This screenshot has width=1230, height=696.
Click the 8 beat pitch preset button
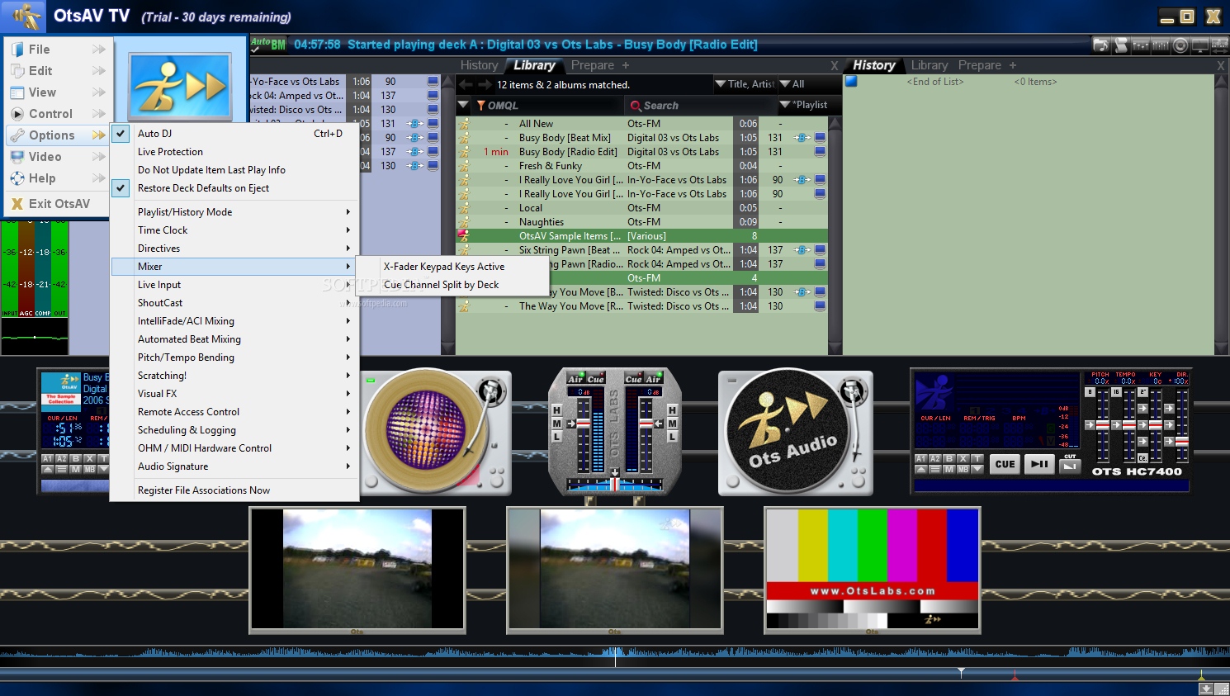coord(1090,392)
